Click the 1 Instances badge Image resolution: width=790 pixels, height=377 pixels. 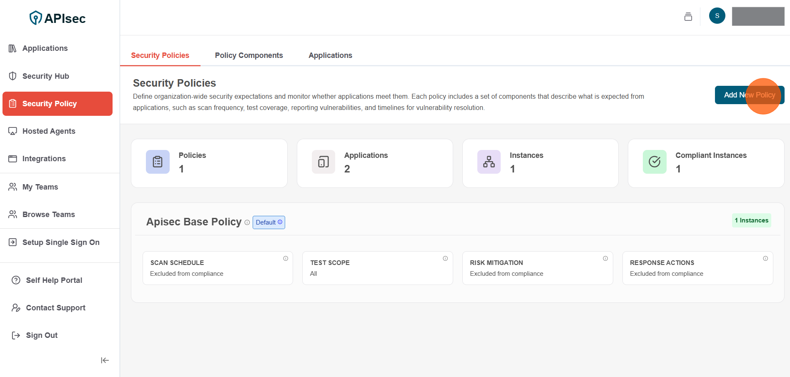(751, 220)
